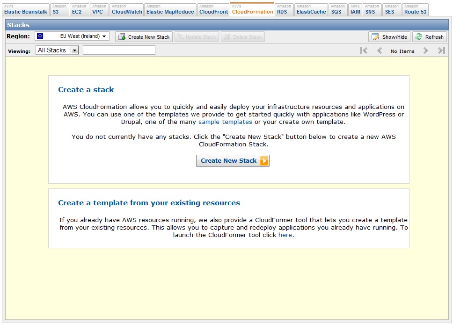
Task: Open the Elastic MapReduce tab
Action: 170,9
